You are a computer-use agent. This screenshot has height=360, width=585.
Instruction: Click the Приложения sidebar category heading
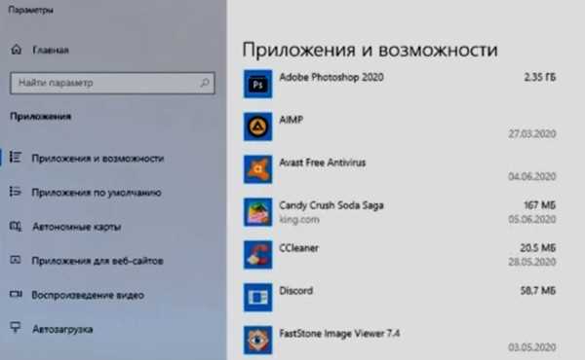coord(40,117)
